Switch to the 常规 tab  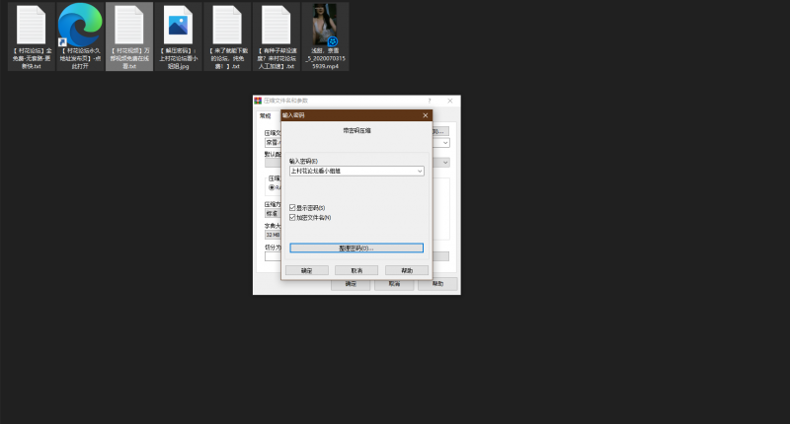[265, 115]
